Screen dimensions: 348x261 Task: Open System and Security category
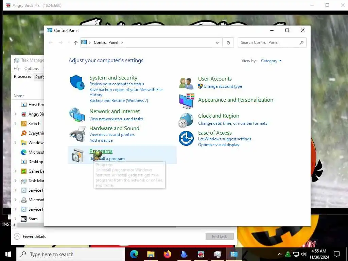coord(113,78)
